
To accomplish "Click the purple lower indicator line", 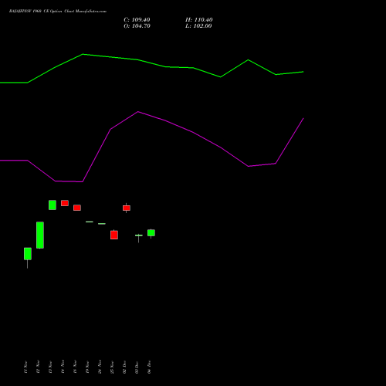I will 152,147.
